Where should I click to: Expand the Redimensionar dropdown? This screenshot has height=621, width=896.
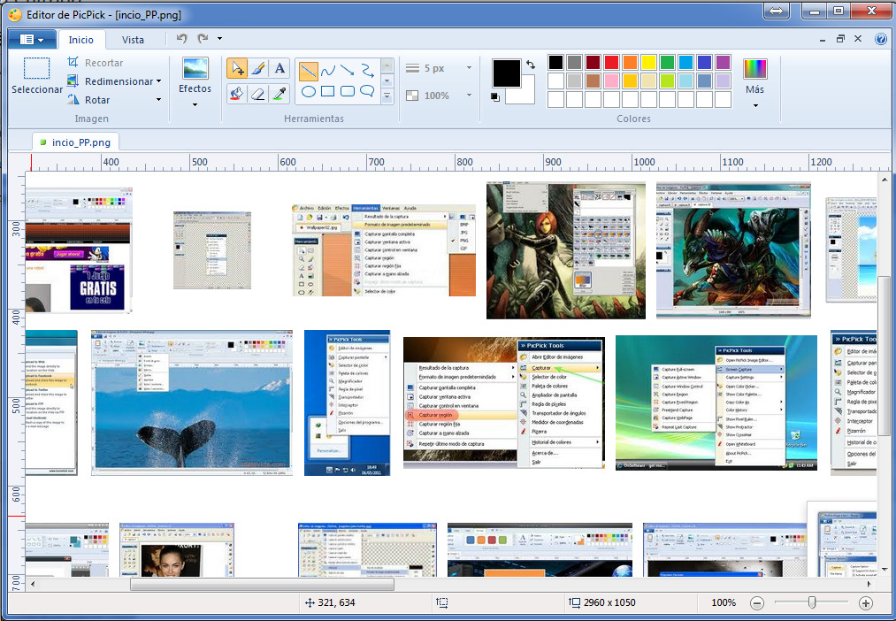pos(158,81)
